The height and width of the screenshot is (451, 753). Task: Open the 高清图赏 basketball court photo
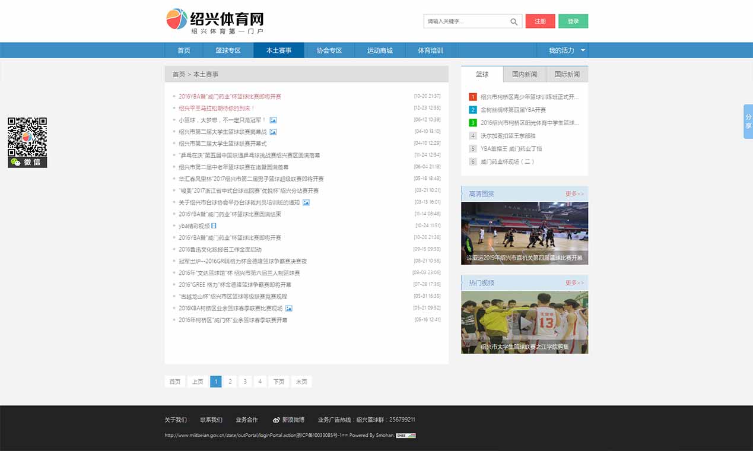pyautogui.click(x=525, y=233)
